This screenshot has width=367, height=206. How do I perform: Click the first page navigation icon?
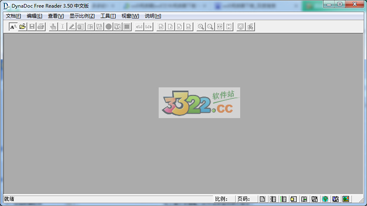(161, 26)
